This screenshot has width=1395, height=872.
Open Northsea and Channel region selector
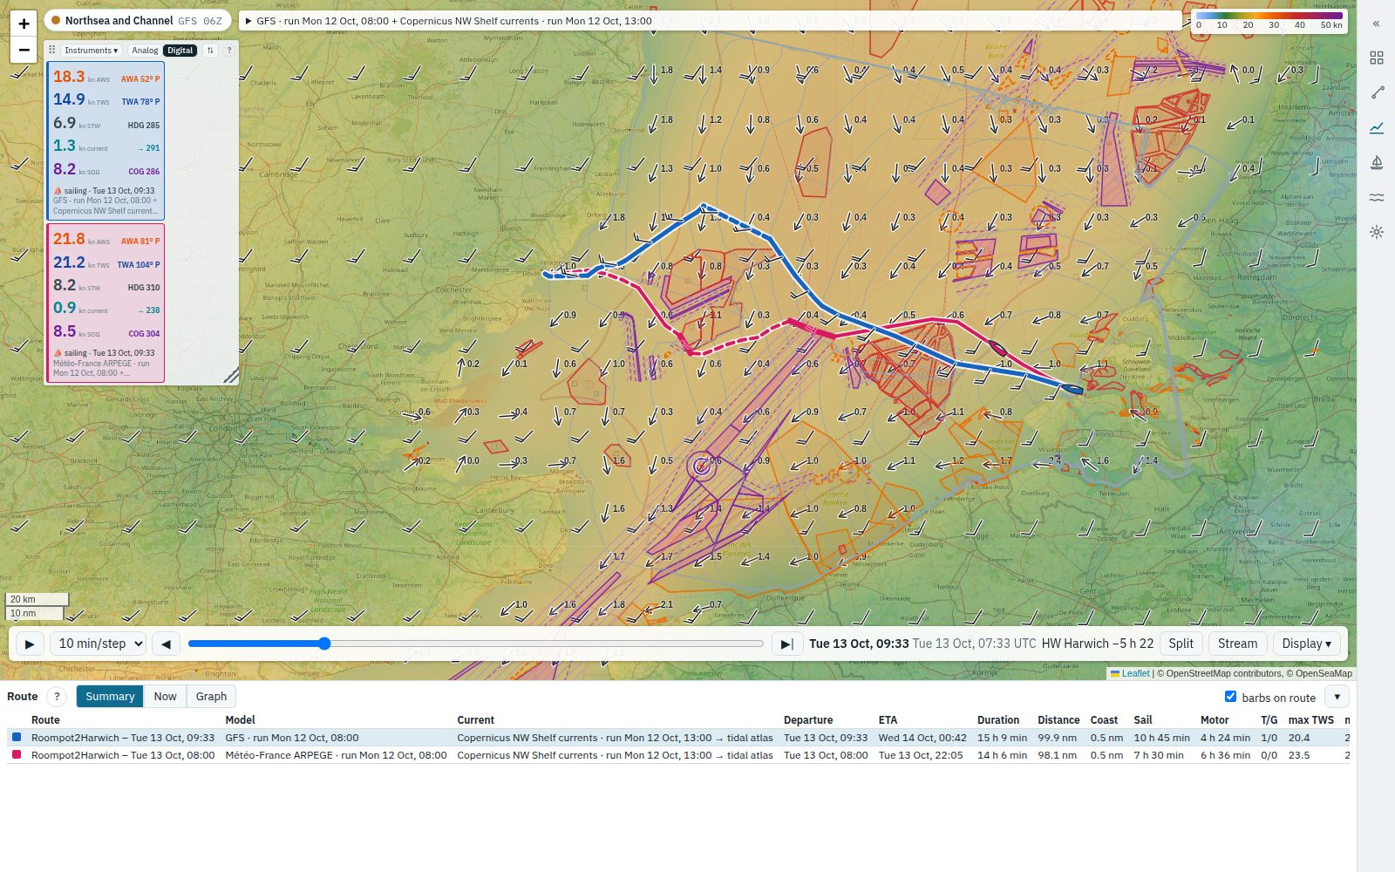point(138,20)
